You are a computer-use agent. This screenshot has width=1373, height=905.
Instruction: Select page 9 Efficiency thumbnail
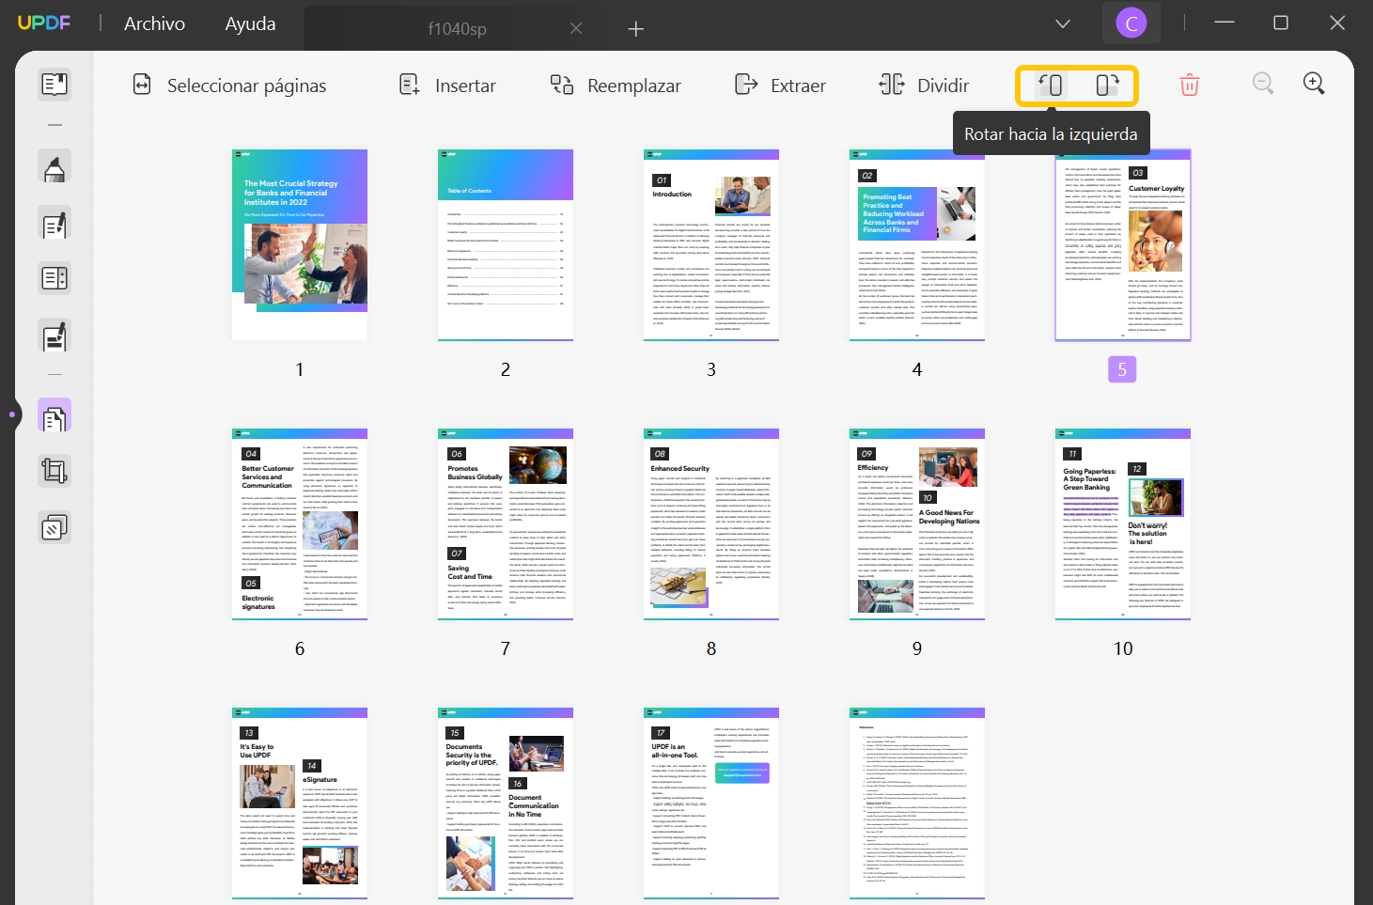point(917,524)
